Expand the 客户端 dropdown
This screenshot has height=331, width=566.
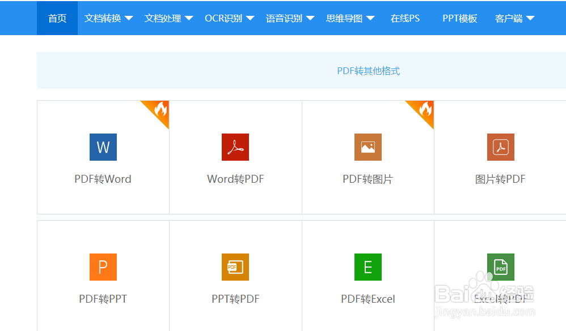coord(514,18)
